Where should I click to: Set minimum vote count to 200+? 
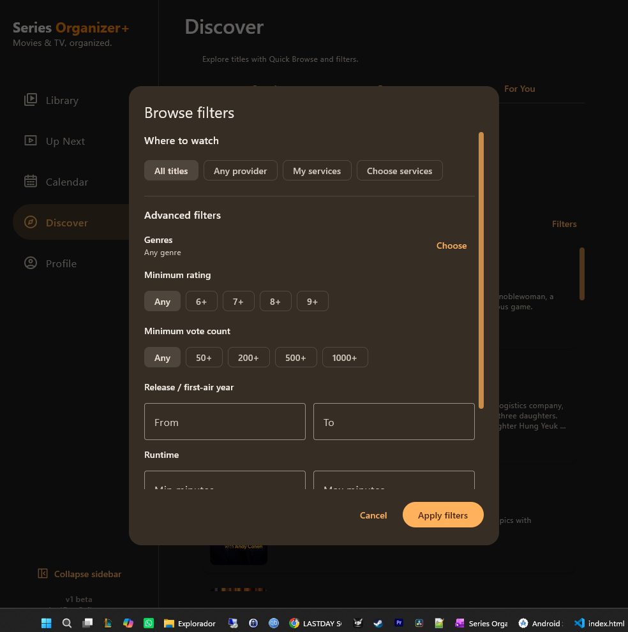(x=248, y=357)
